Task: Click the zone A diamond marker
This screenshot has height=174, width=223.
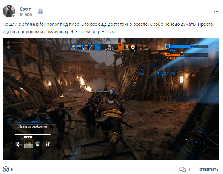Action: (x=142, y=69)
